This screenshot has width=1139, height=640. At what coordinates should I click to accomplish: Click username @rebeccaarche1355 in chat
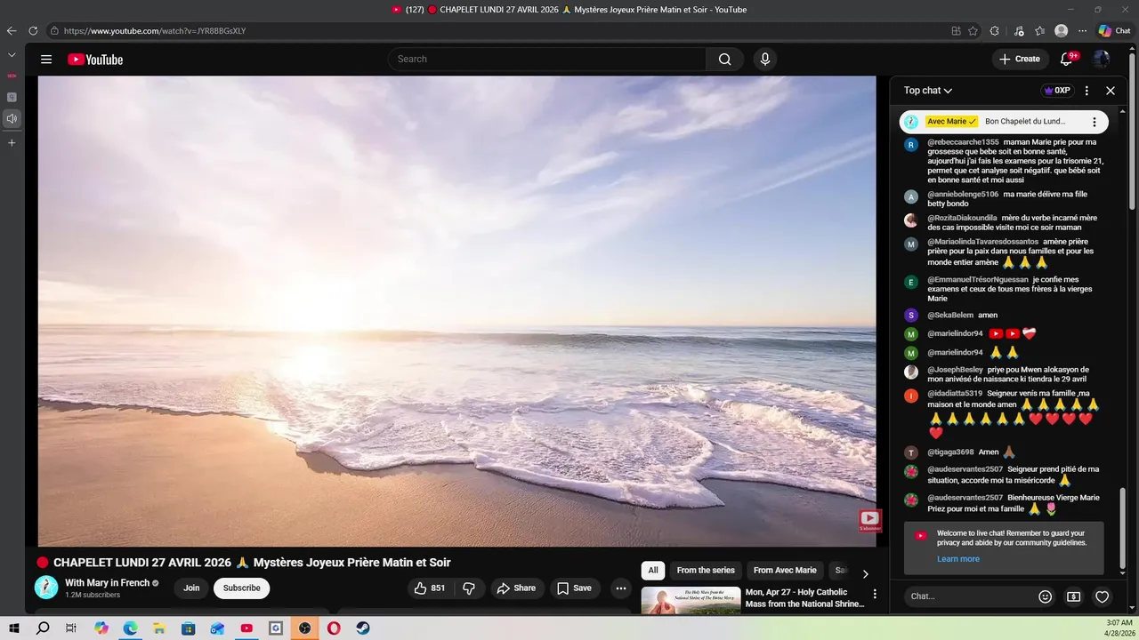pyautogui.click(x=963, y=142)
